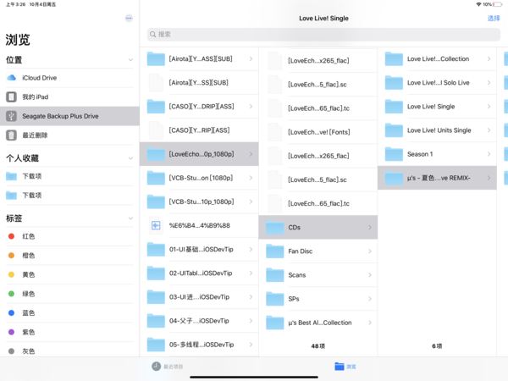Open 我的 iPad location
The height and width of the screenshot is (381, 508).
tap(69, 97)
